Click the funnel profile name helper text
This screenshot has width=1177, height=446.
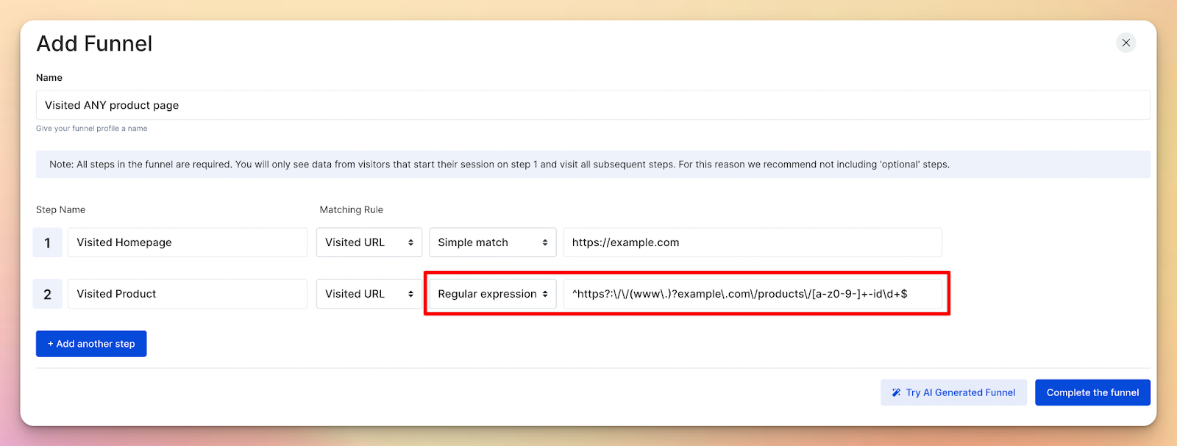click(91, 129)
